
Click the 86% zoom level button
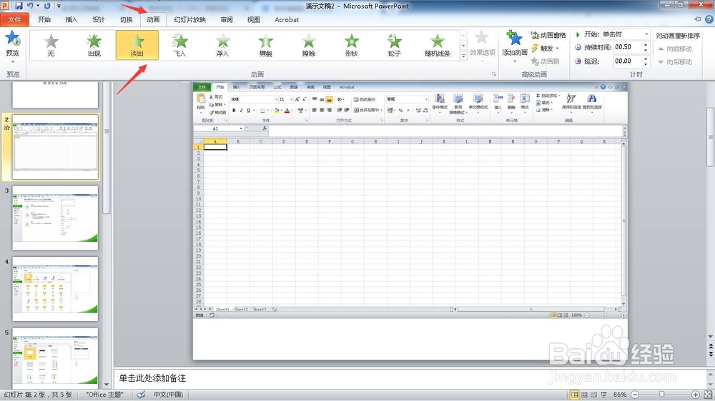(620, 395)
